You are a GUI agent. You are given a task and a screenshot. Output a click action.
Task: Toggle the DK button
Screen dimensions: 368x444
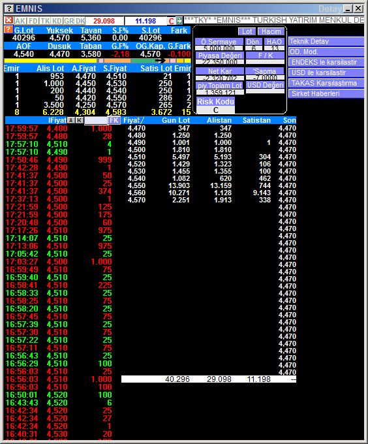pos(80,21)
